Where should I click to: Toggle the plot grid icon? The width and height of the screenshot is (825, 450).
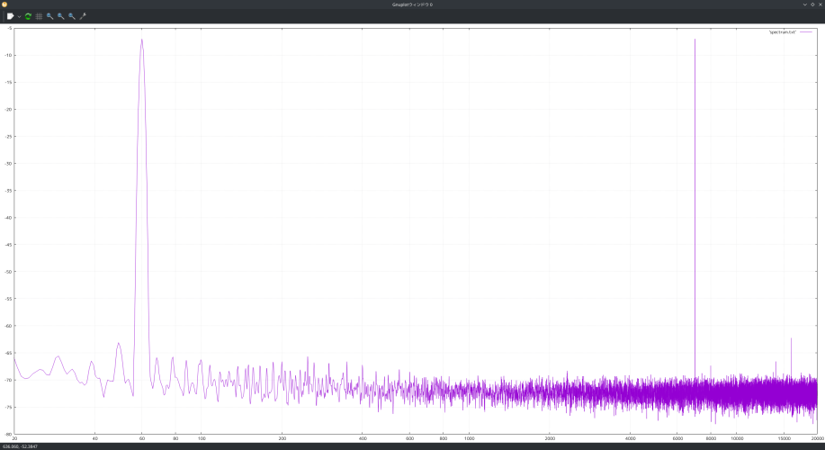tap(39, 16)
